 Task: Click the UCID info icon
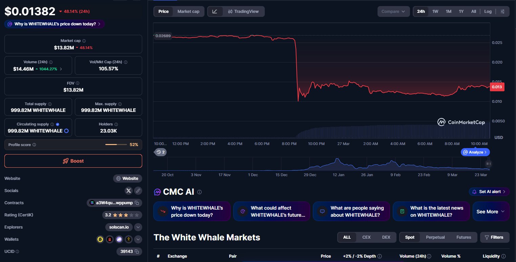tap(17, 252)
